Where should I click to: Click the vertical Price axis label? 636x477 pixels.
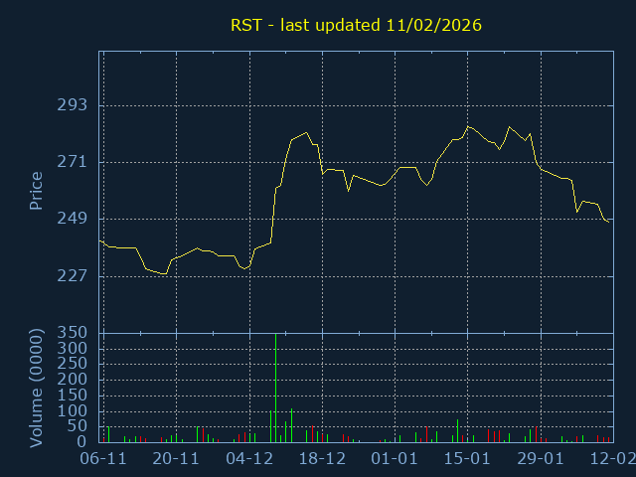click(37, 191)
